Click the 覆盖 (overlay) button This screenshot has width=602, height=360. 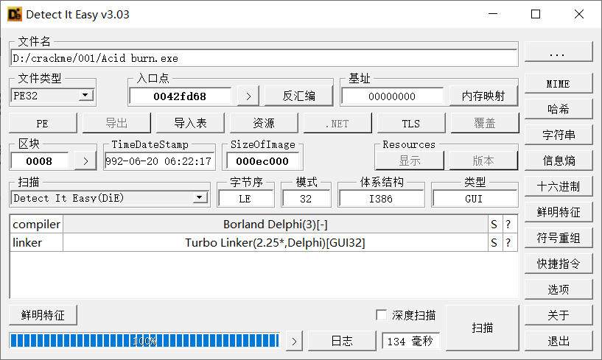(x=485, y=123)
